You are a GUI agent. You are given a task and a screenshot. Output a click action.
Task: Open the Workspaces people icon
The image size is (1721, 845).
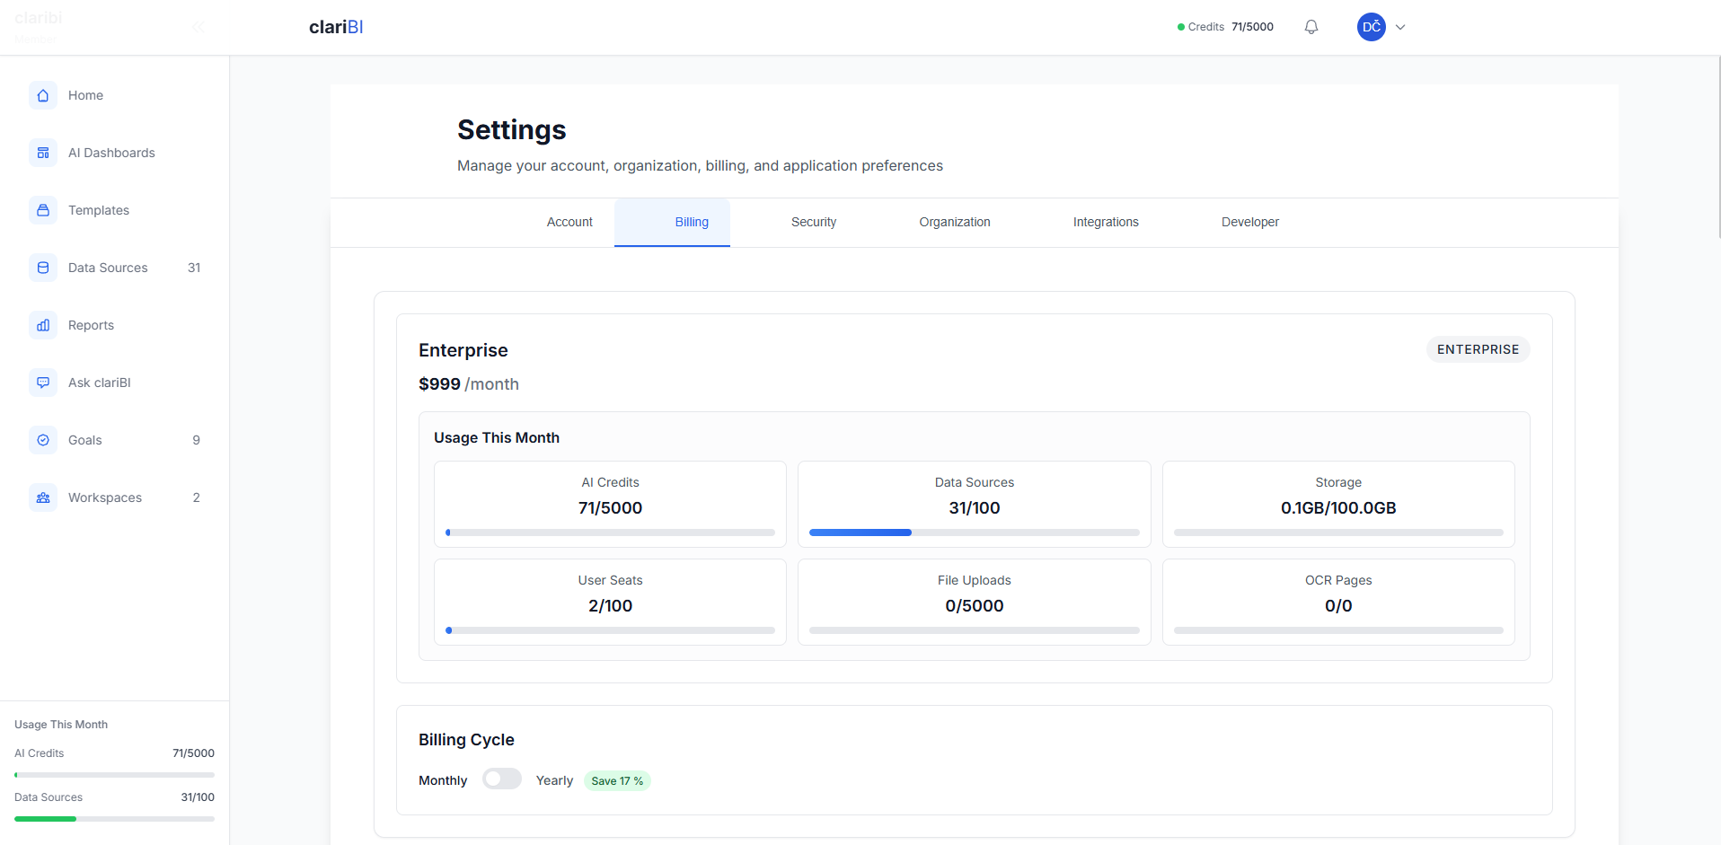click(43, 497)
